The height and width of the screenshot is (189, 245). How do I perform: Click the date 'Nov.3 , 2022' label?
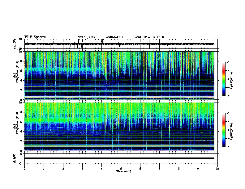click(x=86, y=37)
